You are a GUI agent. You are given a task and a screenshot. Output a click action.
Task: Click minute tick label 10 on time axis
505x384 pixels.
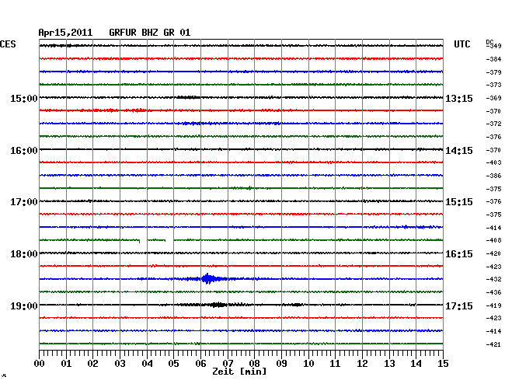point(308,364)
